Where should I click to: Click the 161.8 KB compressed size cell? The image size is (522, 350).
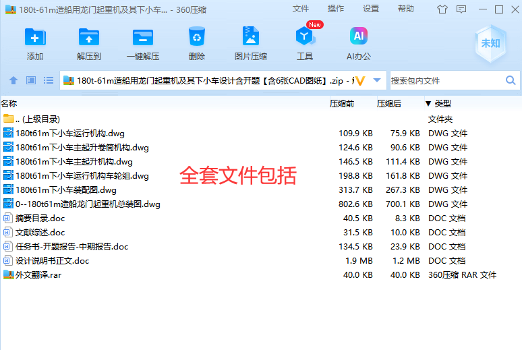point(403,175)
